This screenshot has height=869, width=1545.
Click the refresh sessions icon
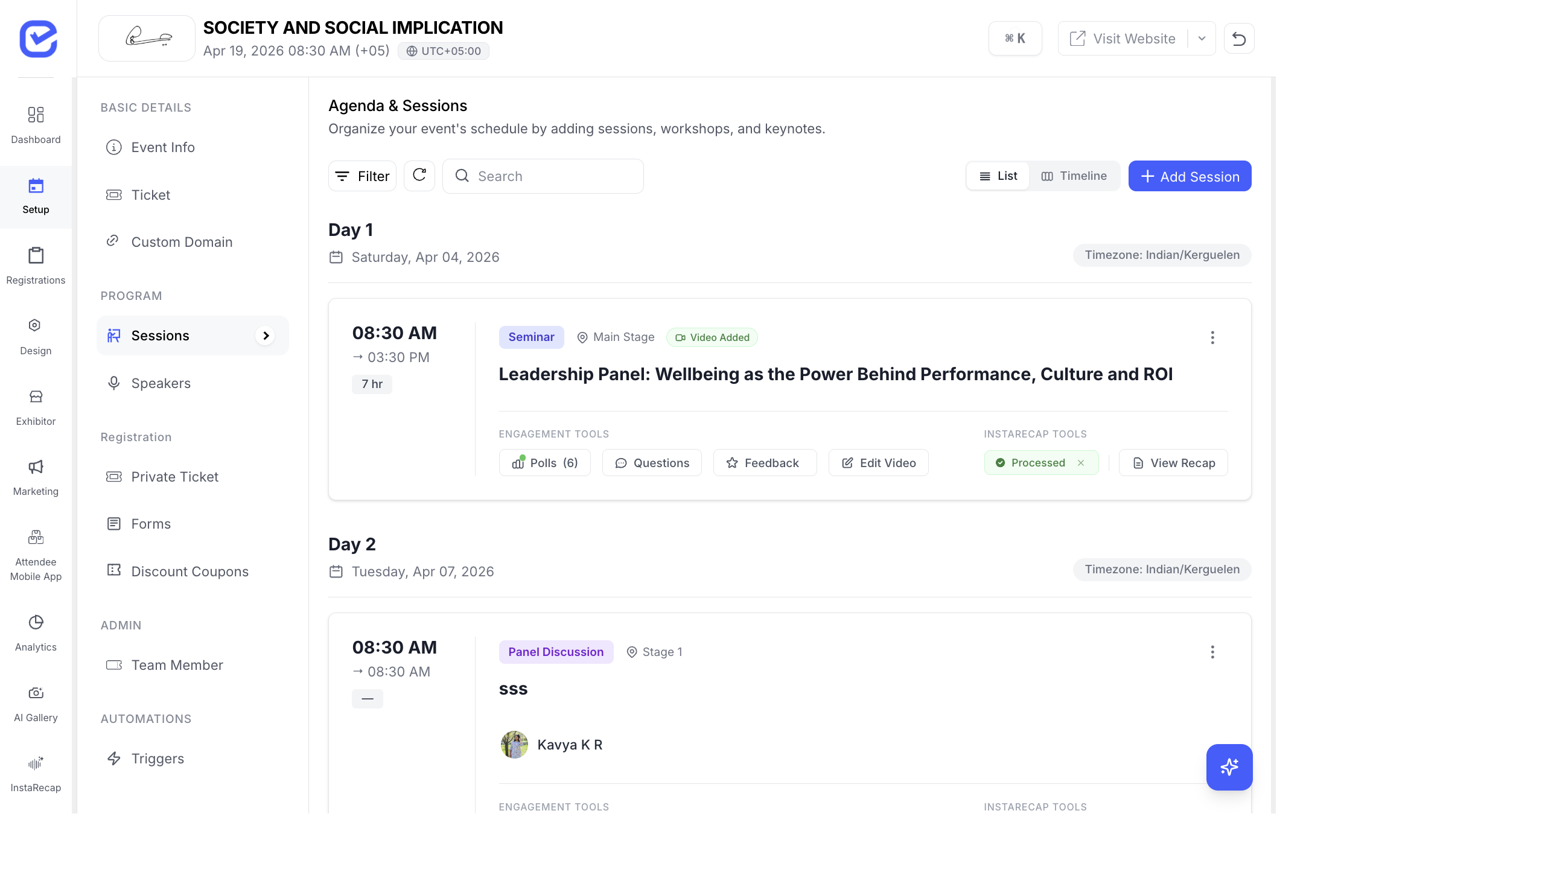pos(419,176)
